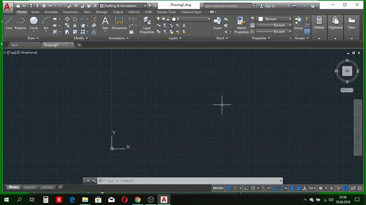Open the View panel button

[352, 27]
